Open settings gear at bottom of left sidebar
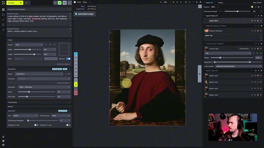This screenshot has height=148, width=264. [3, 145]
